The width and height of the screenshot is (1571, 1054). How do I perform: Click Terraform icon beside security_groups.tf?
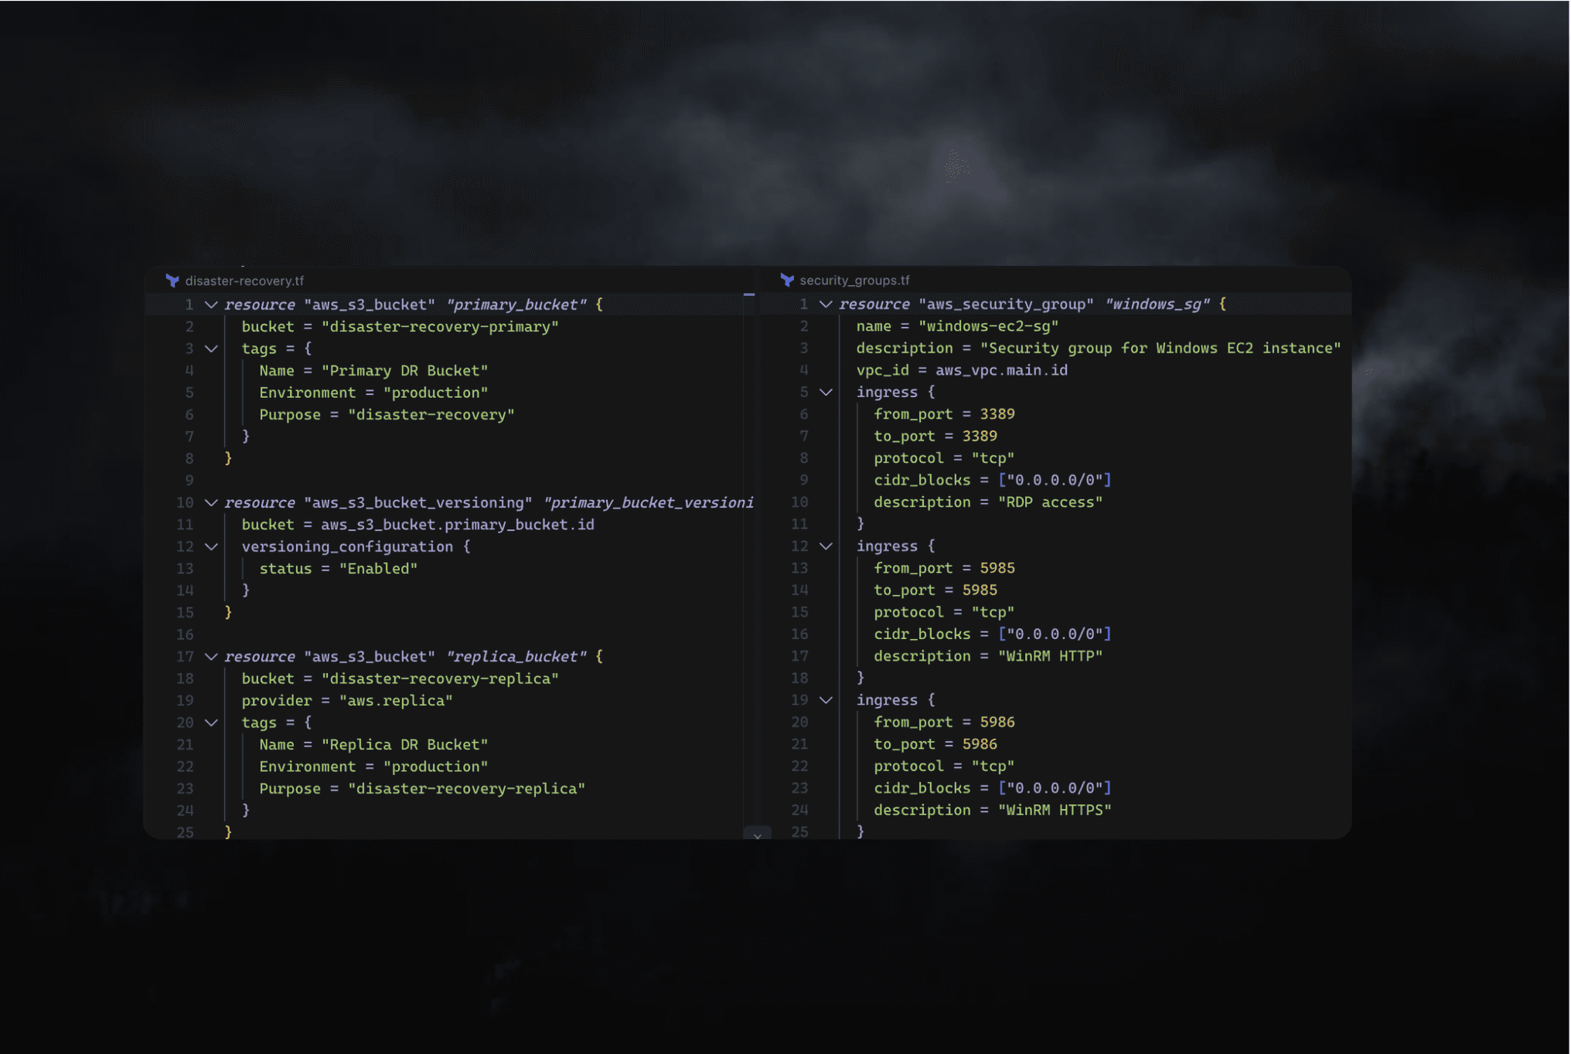pos(787,280)
